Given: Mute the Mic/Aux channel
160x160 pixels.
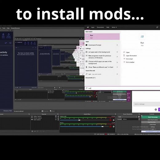Looking at the screenshot, I should pyautogui.click(x=110, y=126).
